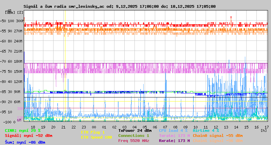Click the 21 hour tick label

tap(63, 127)
